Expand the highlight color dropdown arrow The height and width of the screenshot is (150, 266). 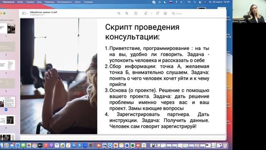[151, 13]
